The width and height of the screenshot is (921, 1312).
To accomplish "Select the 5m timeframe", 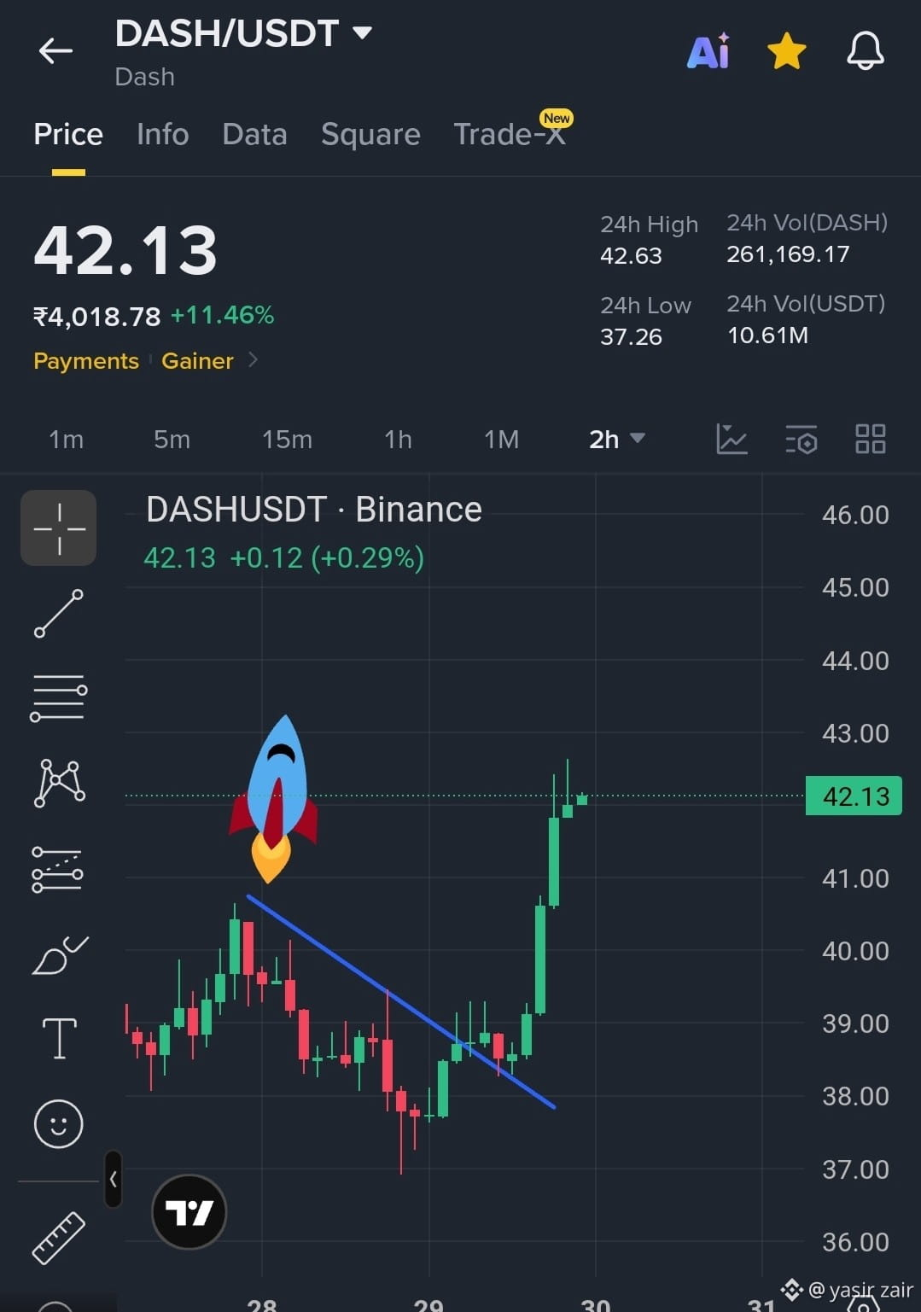I will [172, 439].
